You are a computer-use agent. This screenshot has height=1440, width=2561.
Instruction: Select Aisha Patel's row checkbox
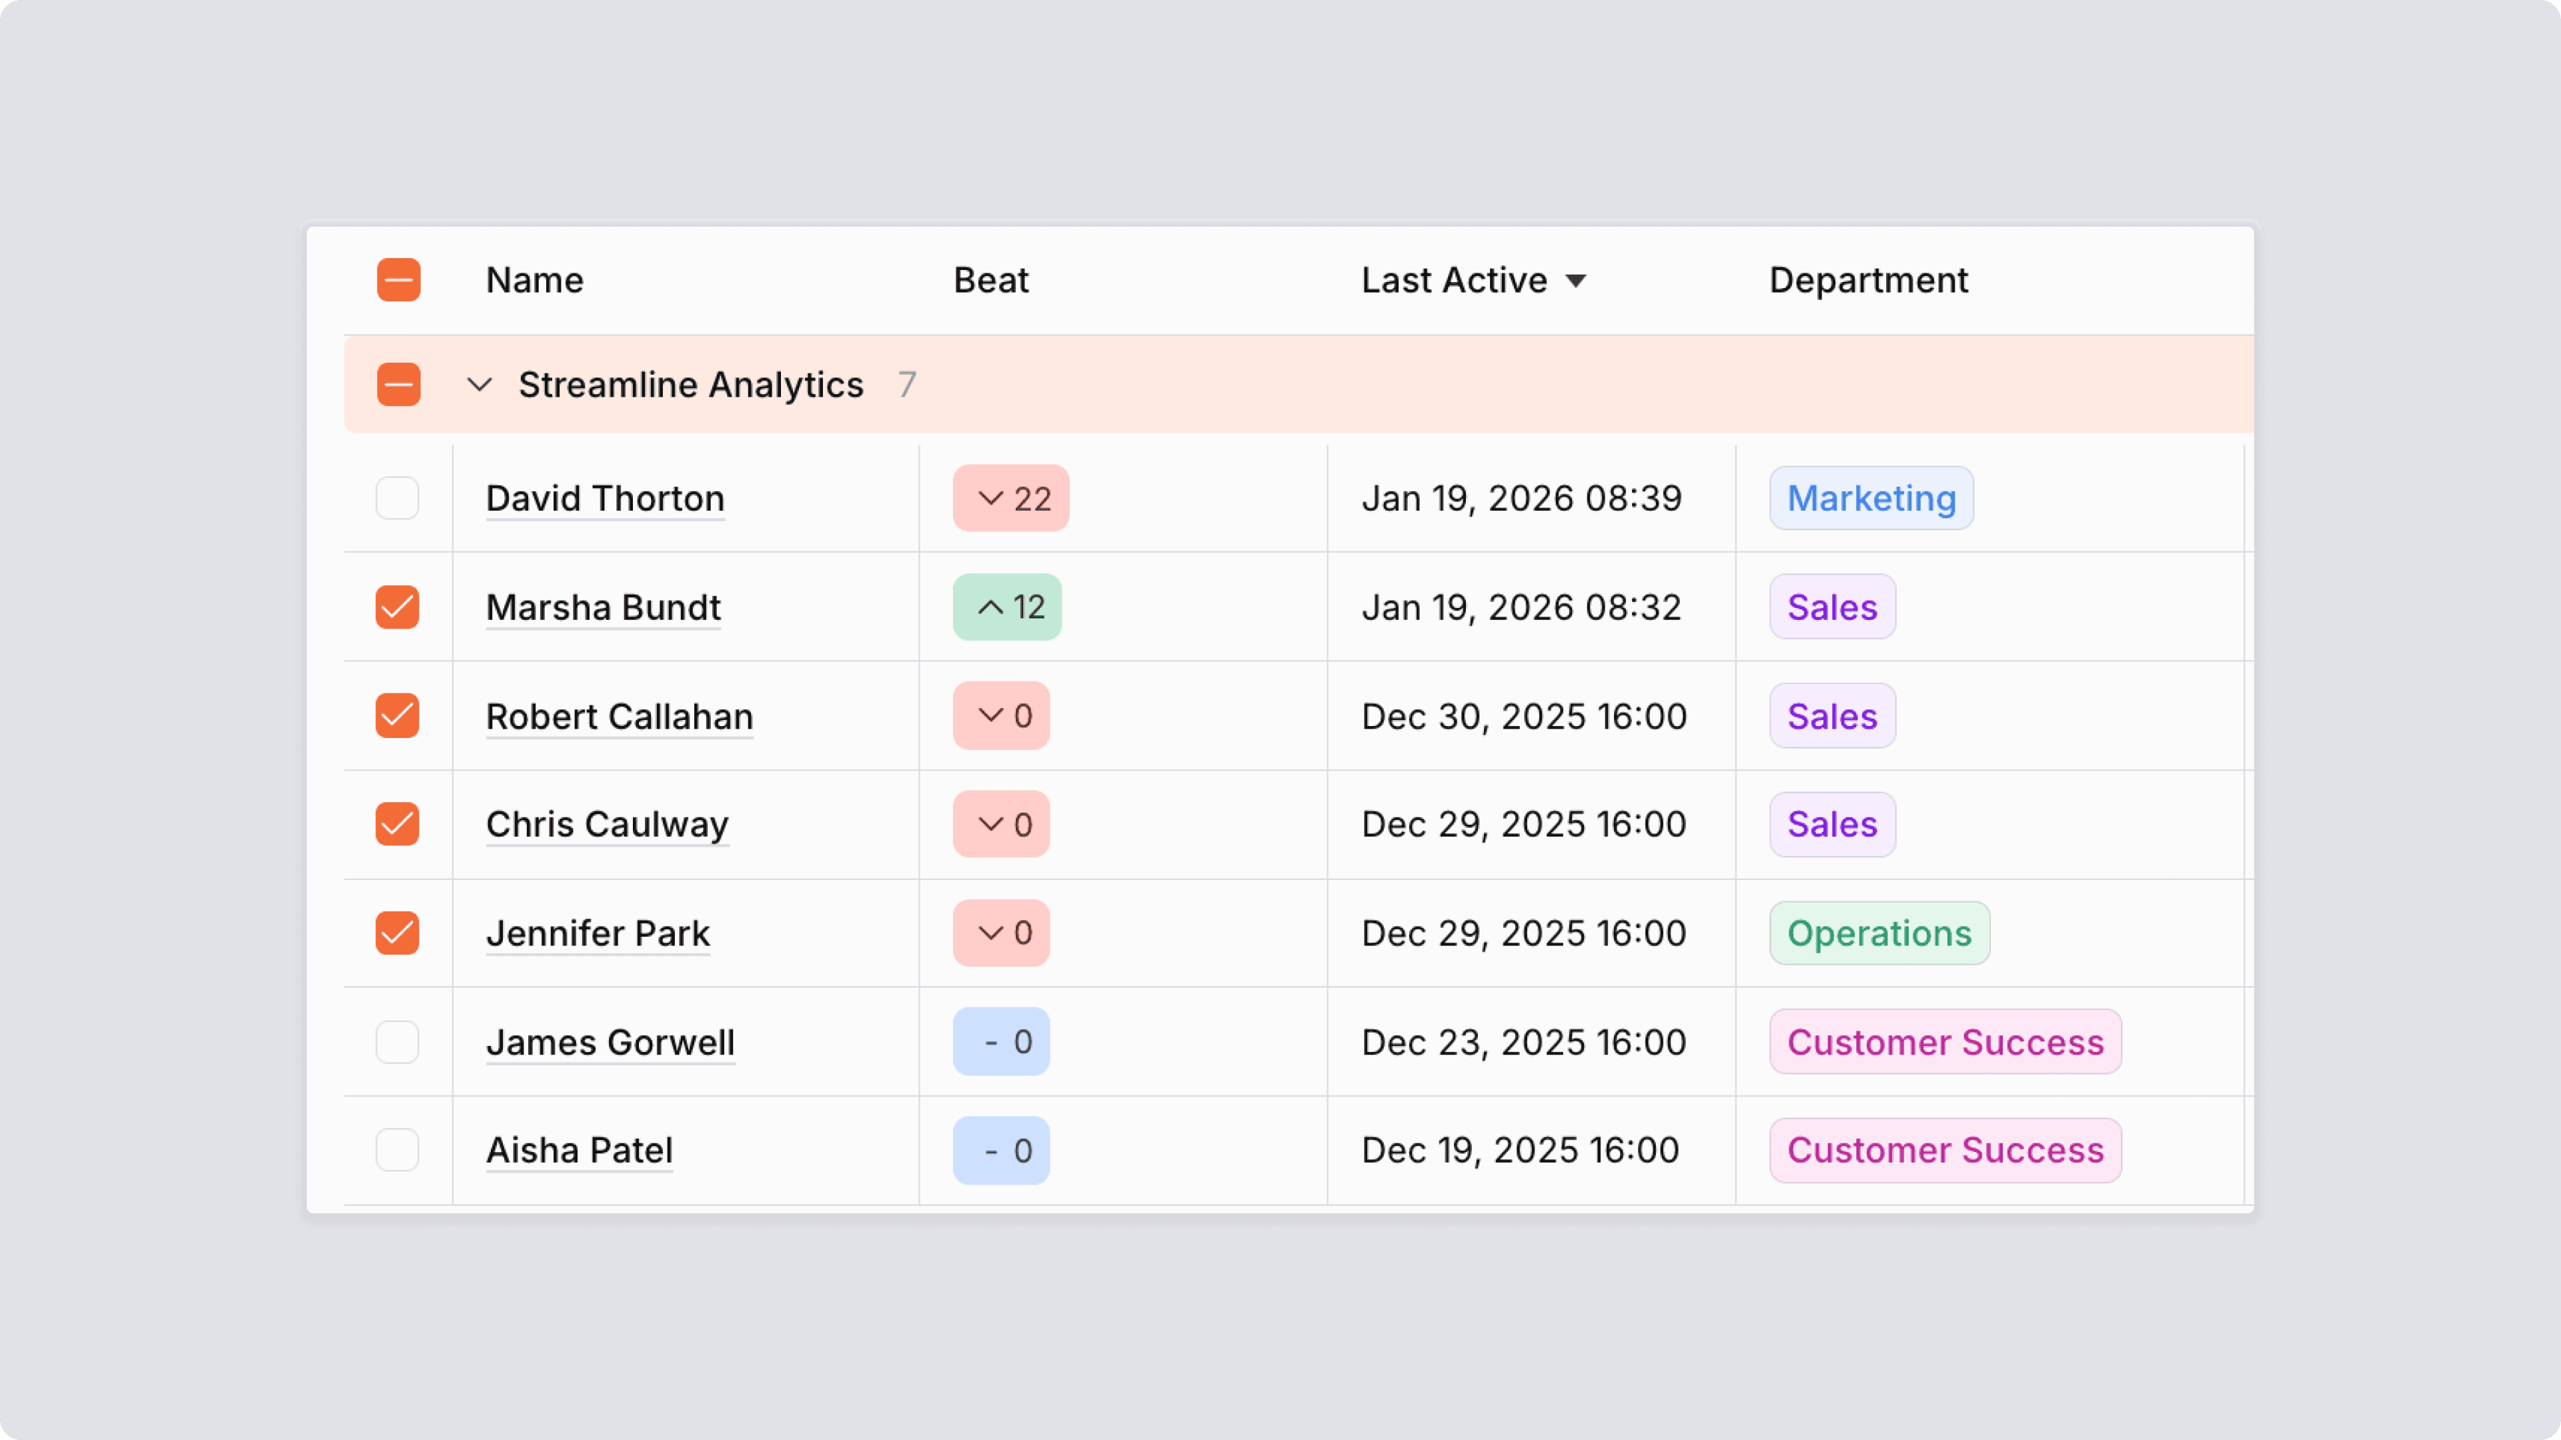click(x=397, y=1150)
